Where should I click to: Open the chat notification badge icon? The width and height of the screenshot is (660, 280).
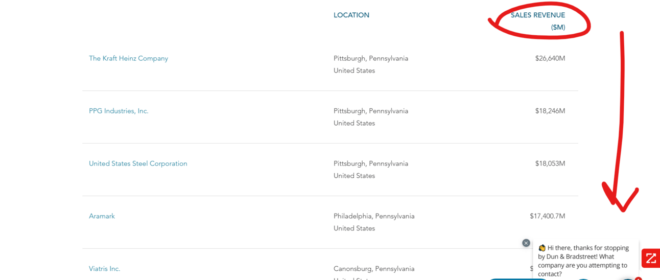point(638,278)
